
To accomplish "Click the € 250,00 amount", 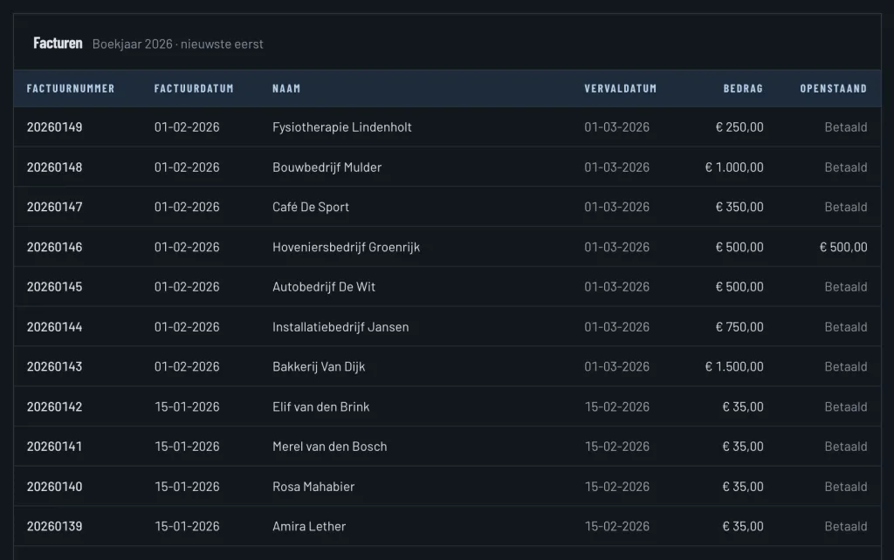I will point(739,127).
